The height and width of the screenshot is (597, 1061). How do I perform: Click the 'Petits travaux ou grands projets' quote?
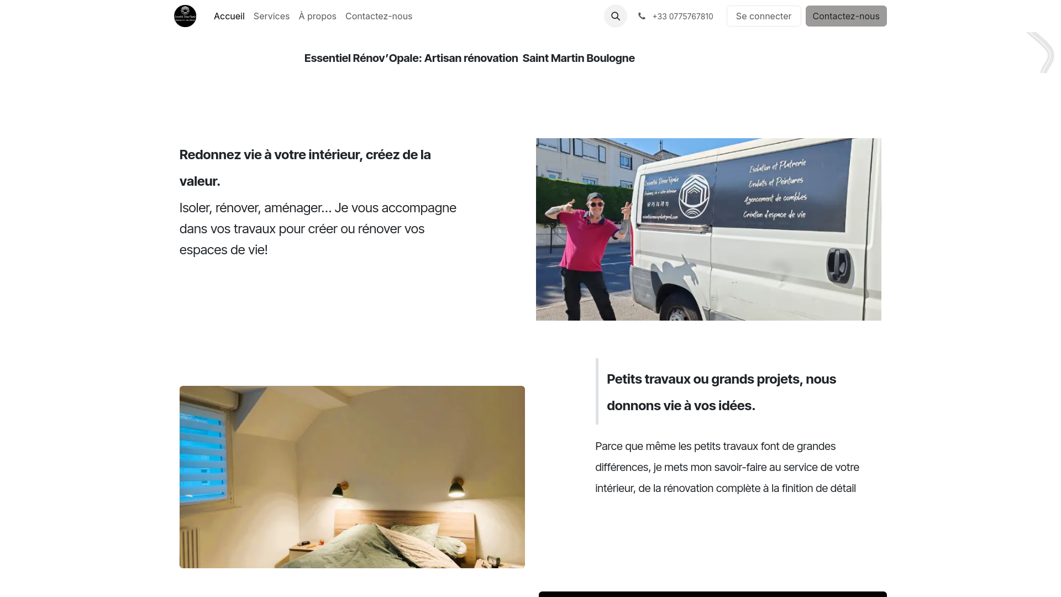[x=721, y=392]
